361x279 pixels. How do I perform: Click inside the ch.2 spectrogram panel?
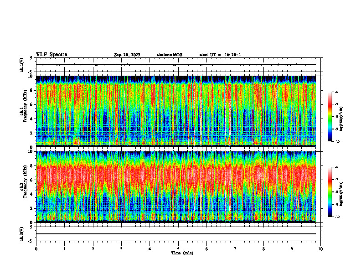[x=178, y=187]
